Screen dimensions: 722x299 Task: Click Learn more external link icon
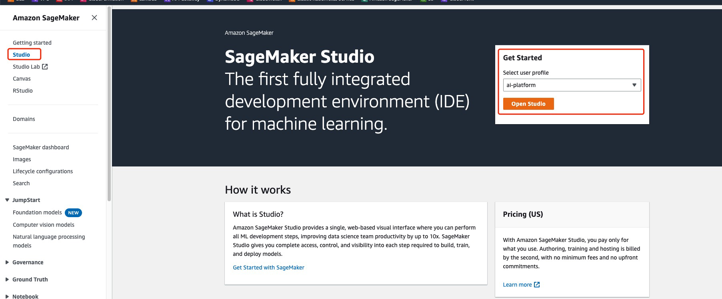(537, 285)
